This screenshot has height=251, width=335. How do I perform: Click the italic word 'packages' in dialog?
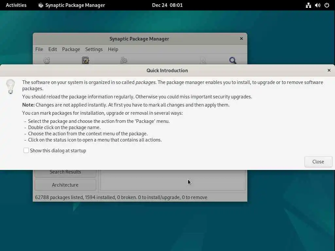pos(146,82)
